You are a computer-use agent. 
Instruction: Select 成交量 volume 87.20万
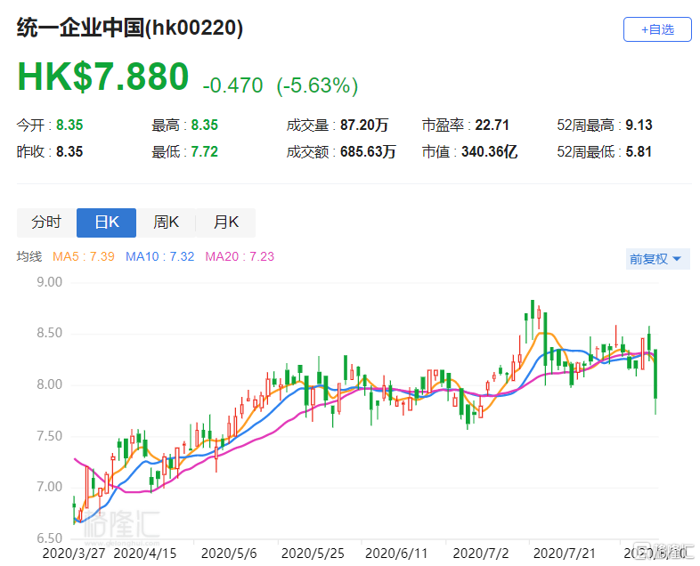coord(364,125)
